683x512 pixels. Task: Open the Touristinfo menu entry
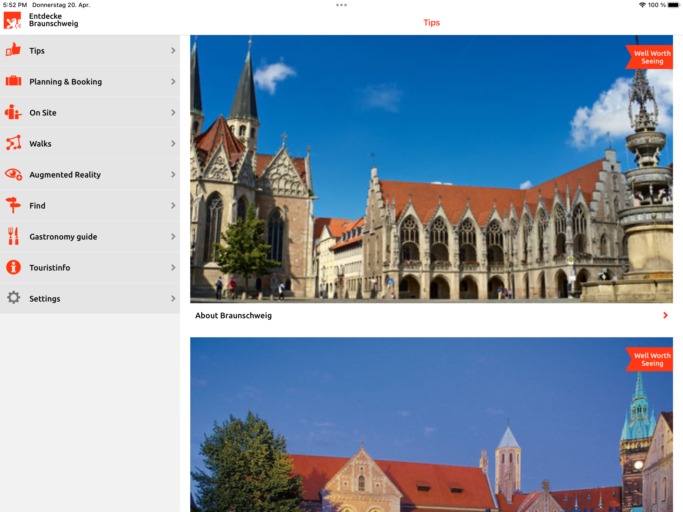[x=90, y=267]
